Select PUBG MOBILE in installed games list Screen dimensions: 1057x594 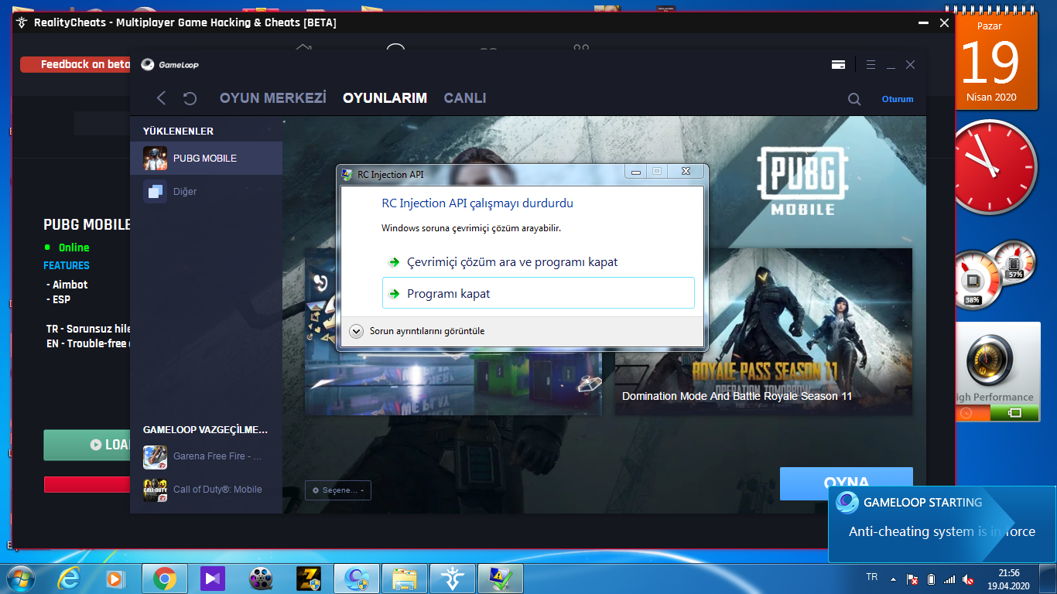tap(206, 158)
